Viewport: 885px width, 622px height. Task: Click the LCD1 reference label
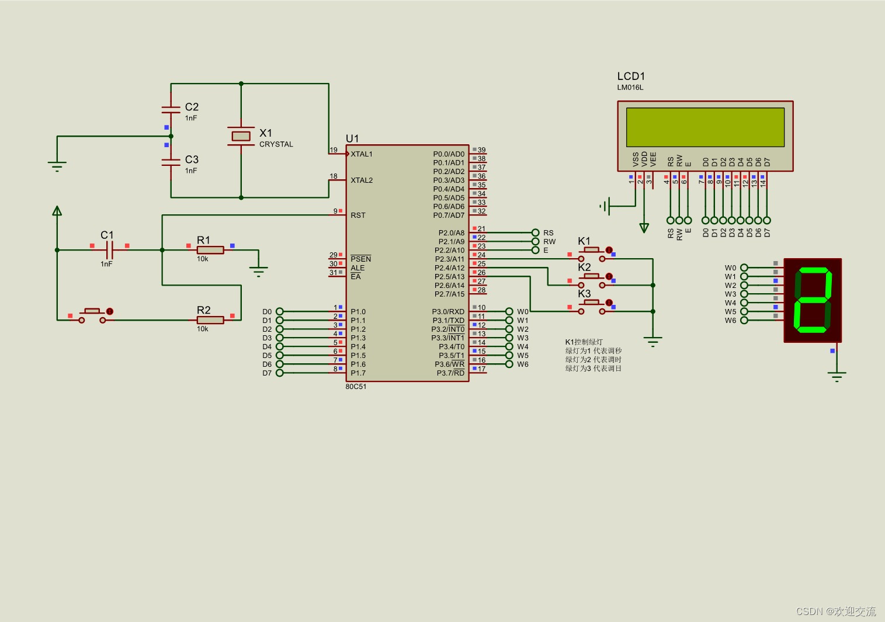tap(631, 76)
